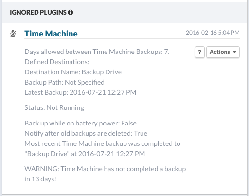Image resolution: width=249 pixels, height=196 pixels.
Task: Click the IGNORED PLUGINS header text
Action: (38, 12)
